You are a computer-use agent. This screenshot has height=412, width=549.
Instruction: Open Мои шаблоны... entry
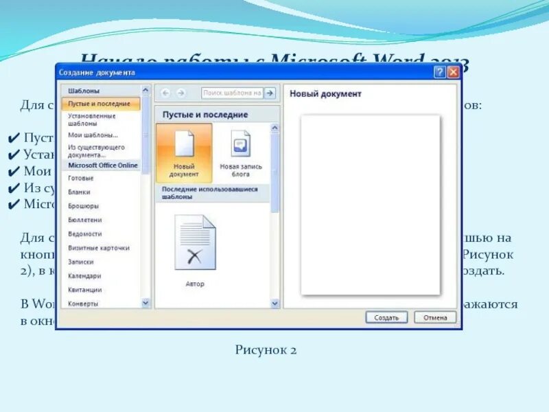[93, 135]
